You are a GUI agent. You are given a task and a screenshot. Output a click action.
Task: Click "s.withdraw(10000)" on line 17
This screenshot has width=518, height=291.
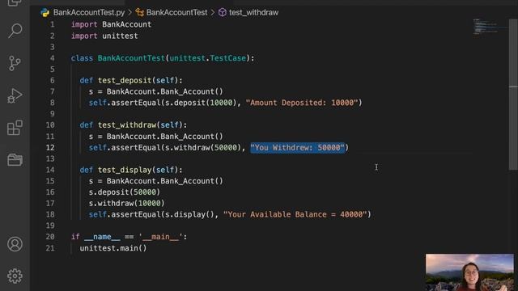[x=126, y=203]
